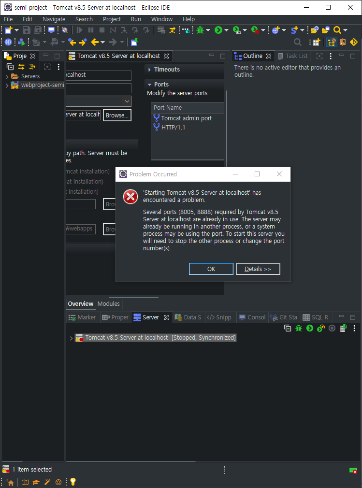
Task: Click the Open Type icon
Action: coord(314,30)
